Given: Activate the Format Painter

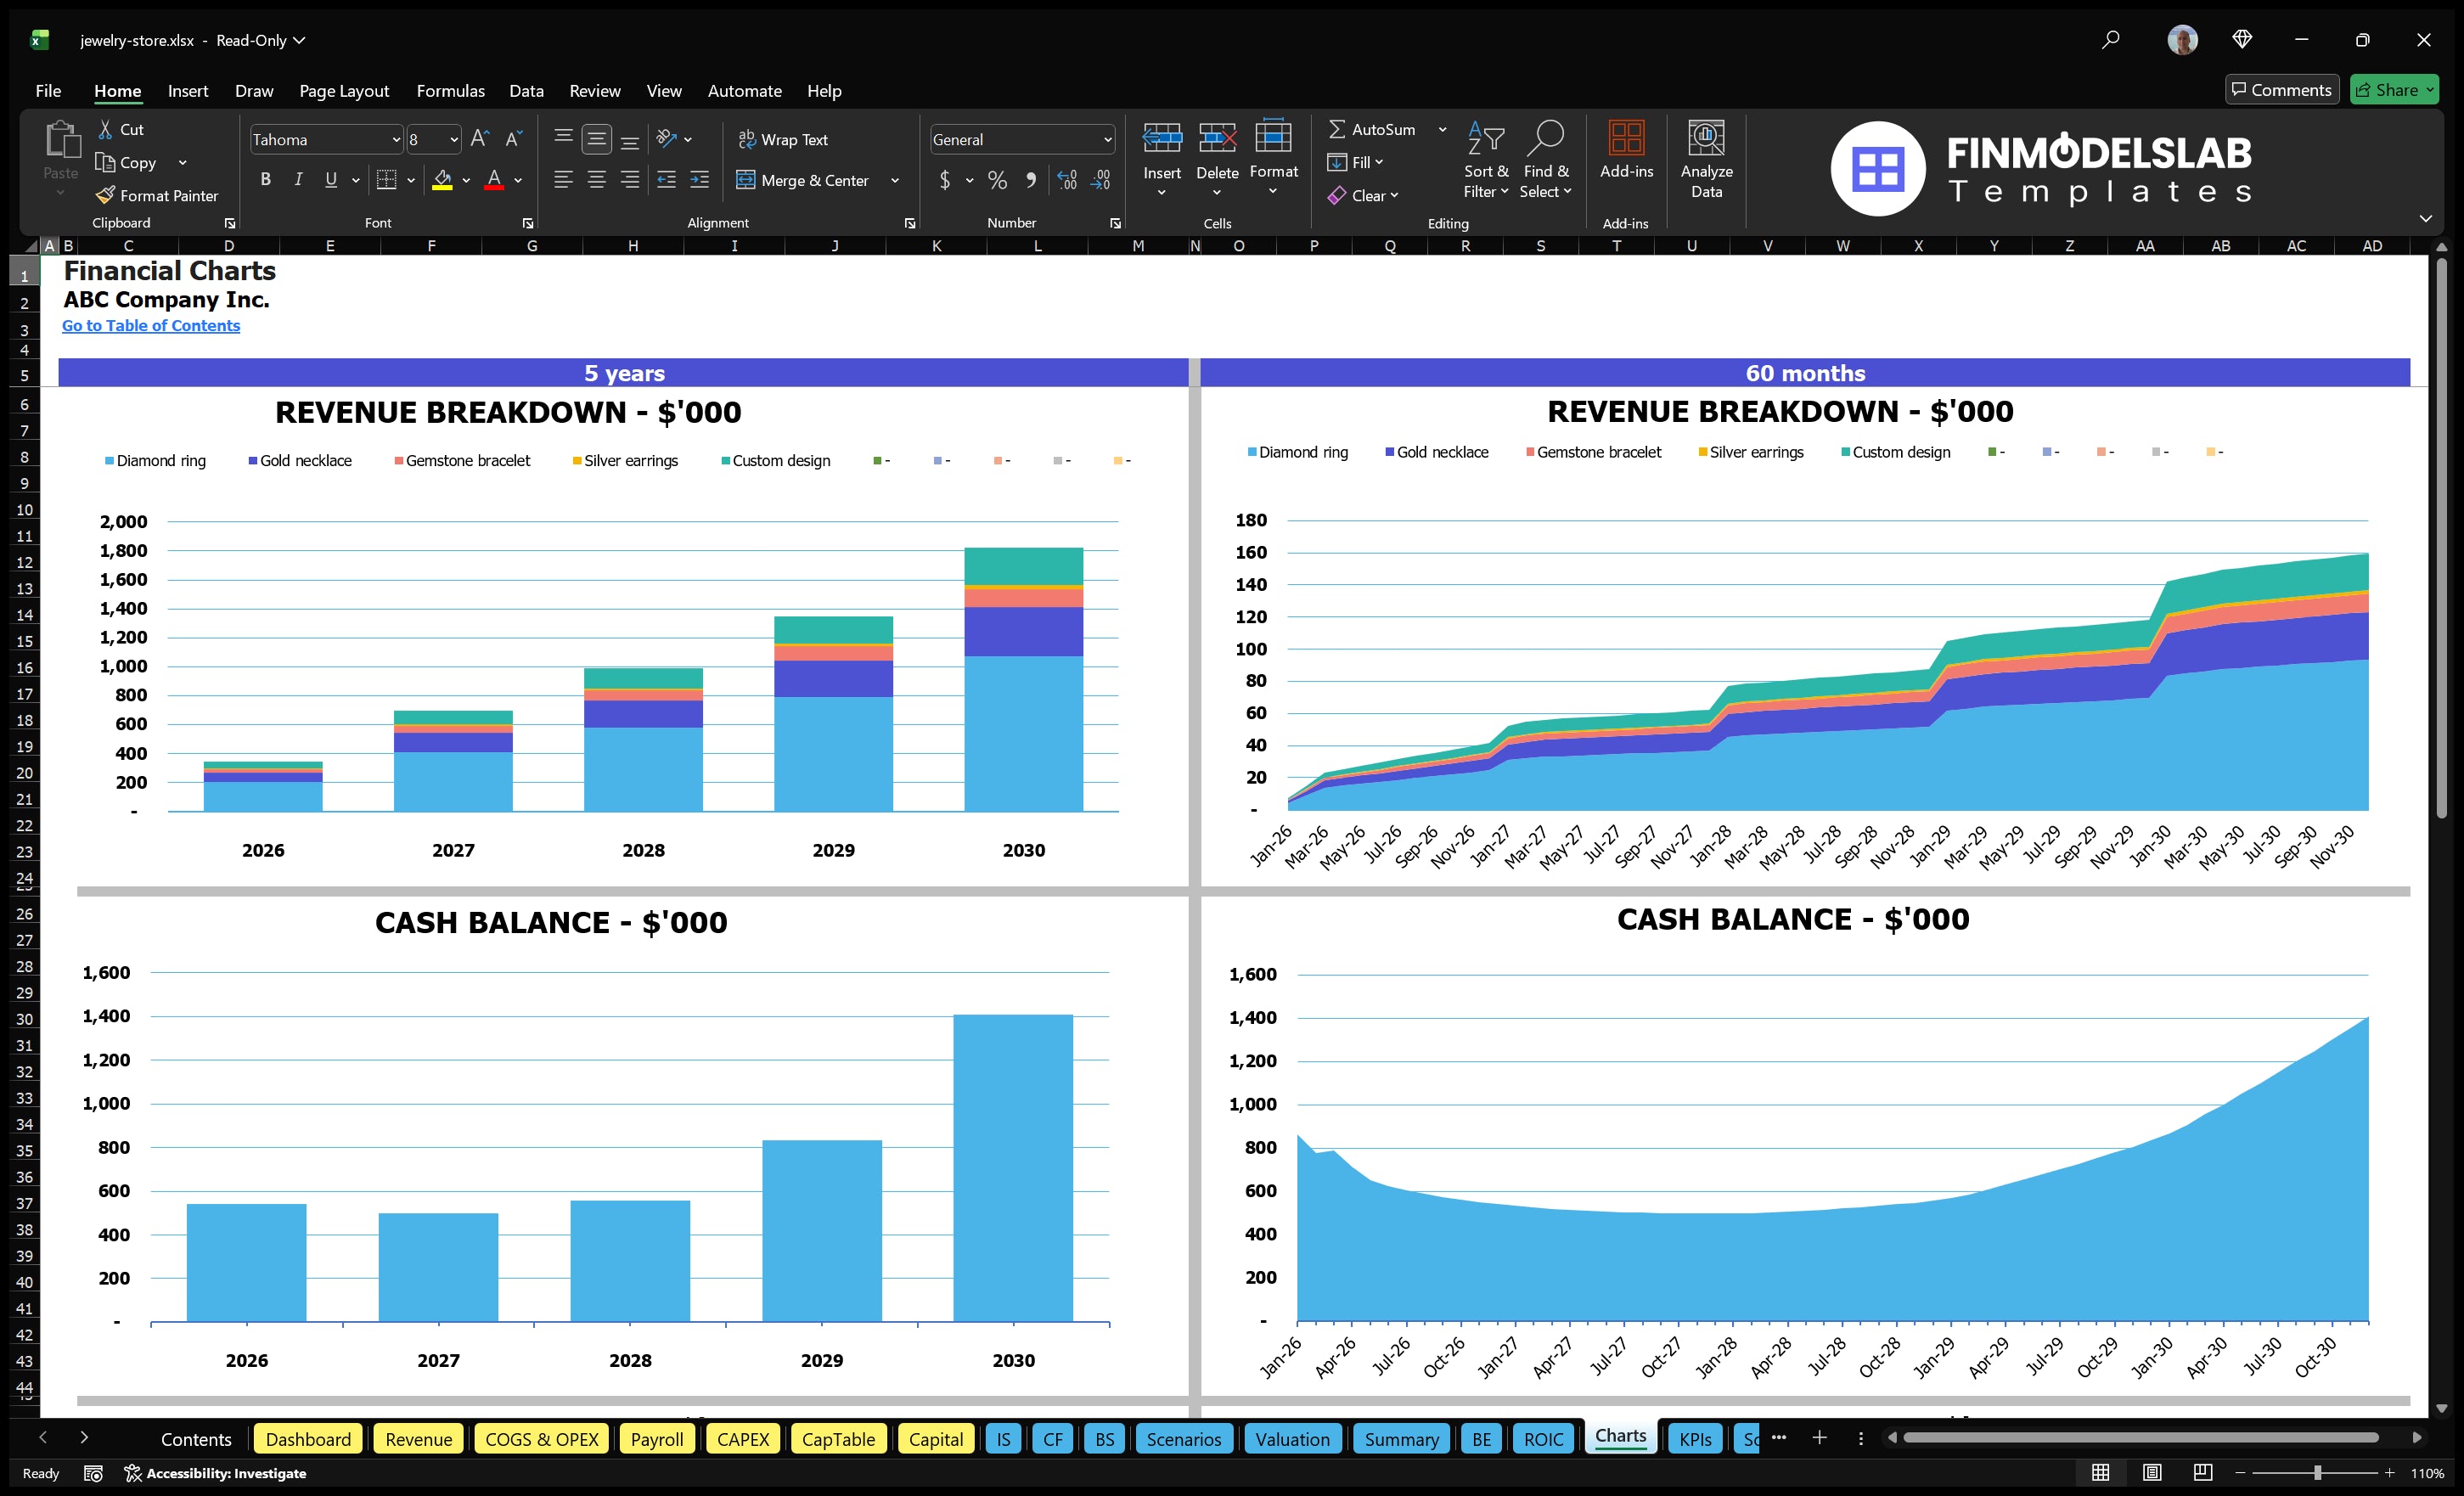Looking at the screenshot, I should [157, 195].
